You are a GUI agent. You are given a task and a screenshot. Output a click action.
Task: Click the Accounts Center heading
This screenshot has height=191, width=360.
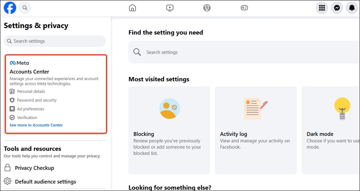pyautogui.click(x=29, y=71)
